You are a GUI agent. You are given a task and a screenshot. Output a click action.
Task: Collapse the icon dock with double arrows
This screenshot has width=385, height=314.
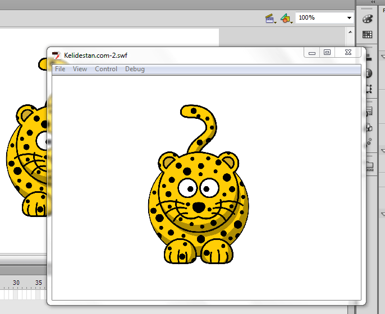[373, 2]
